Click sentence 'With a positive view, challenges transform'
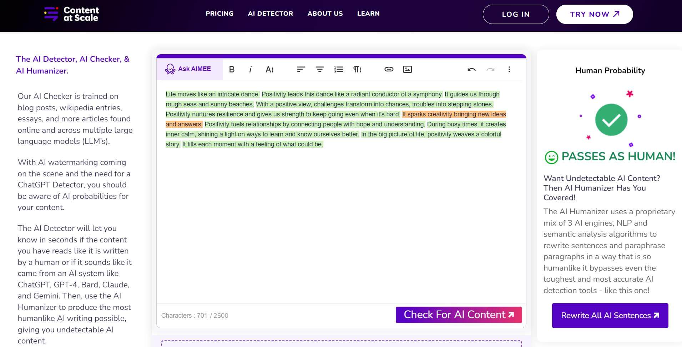Screen dimensions: 682x347 (x=375, y=104)
